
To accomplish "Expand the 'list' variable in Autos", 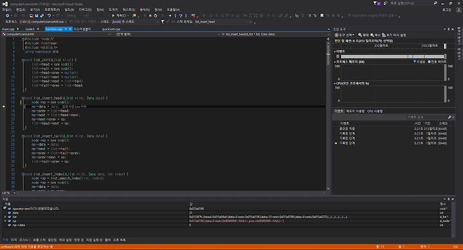I will (5, 217).
